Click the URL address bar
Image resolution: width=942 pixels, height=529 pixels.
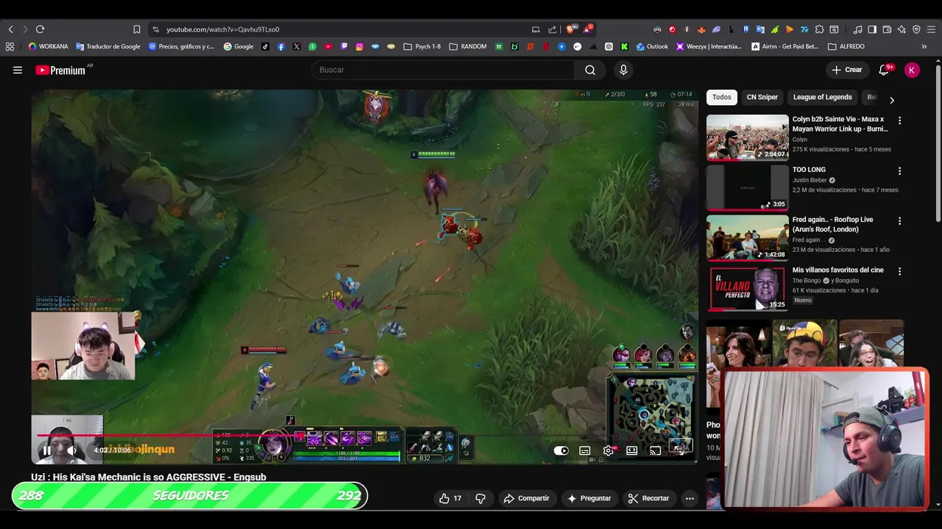point(339,29)
